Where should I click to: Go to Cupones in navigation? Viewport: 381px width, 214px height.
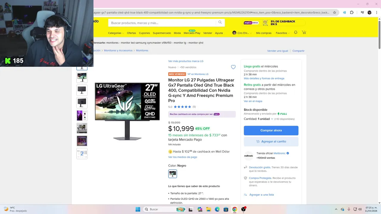[x=144, y=33]
